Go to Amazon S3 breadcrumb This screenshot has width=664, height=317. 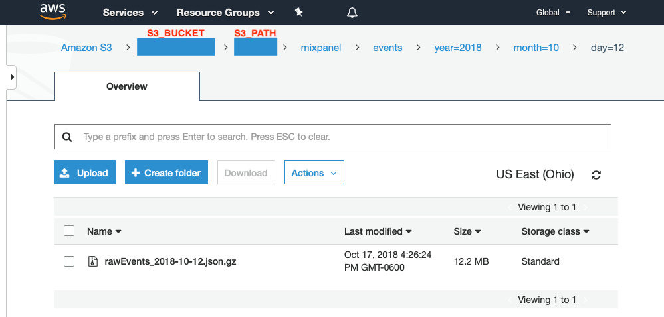[86, 48]
